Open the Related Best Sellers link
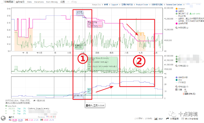The height and width of the screenshot is (123, 204). click(x=174, y=5)
